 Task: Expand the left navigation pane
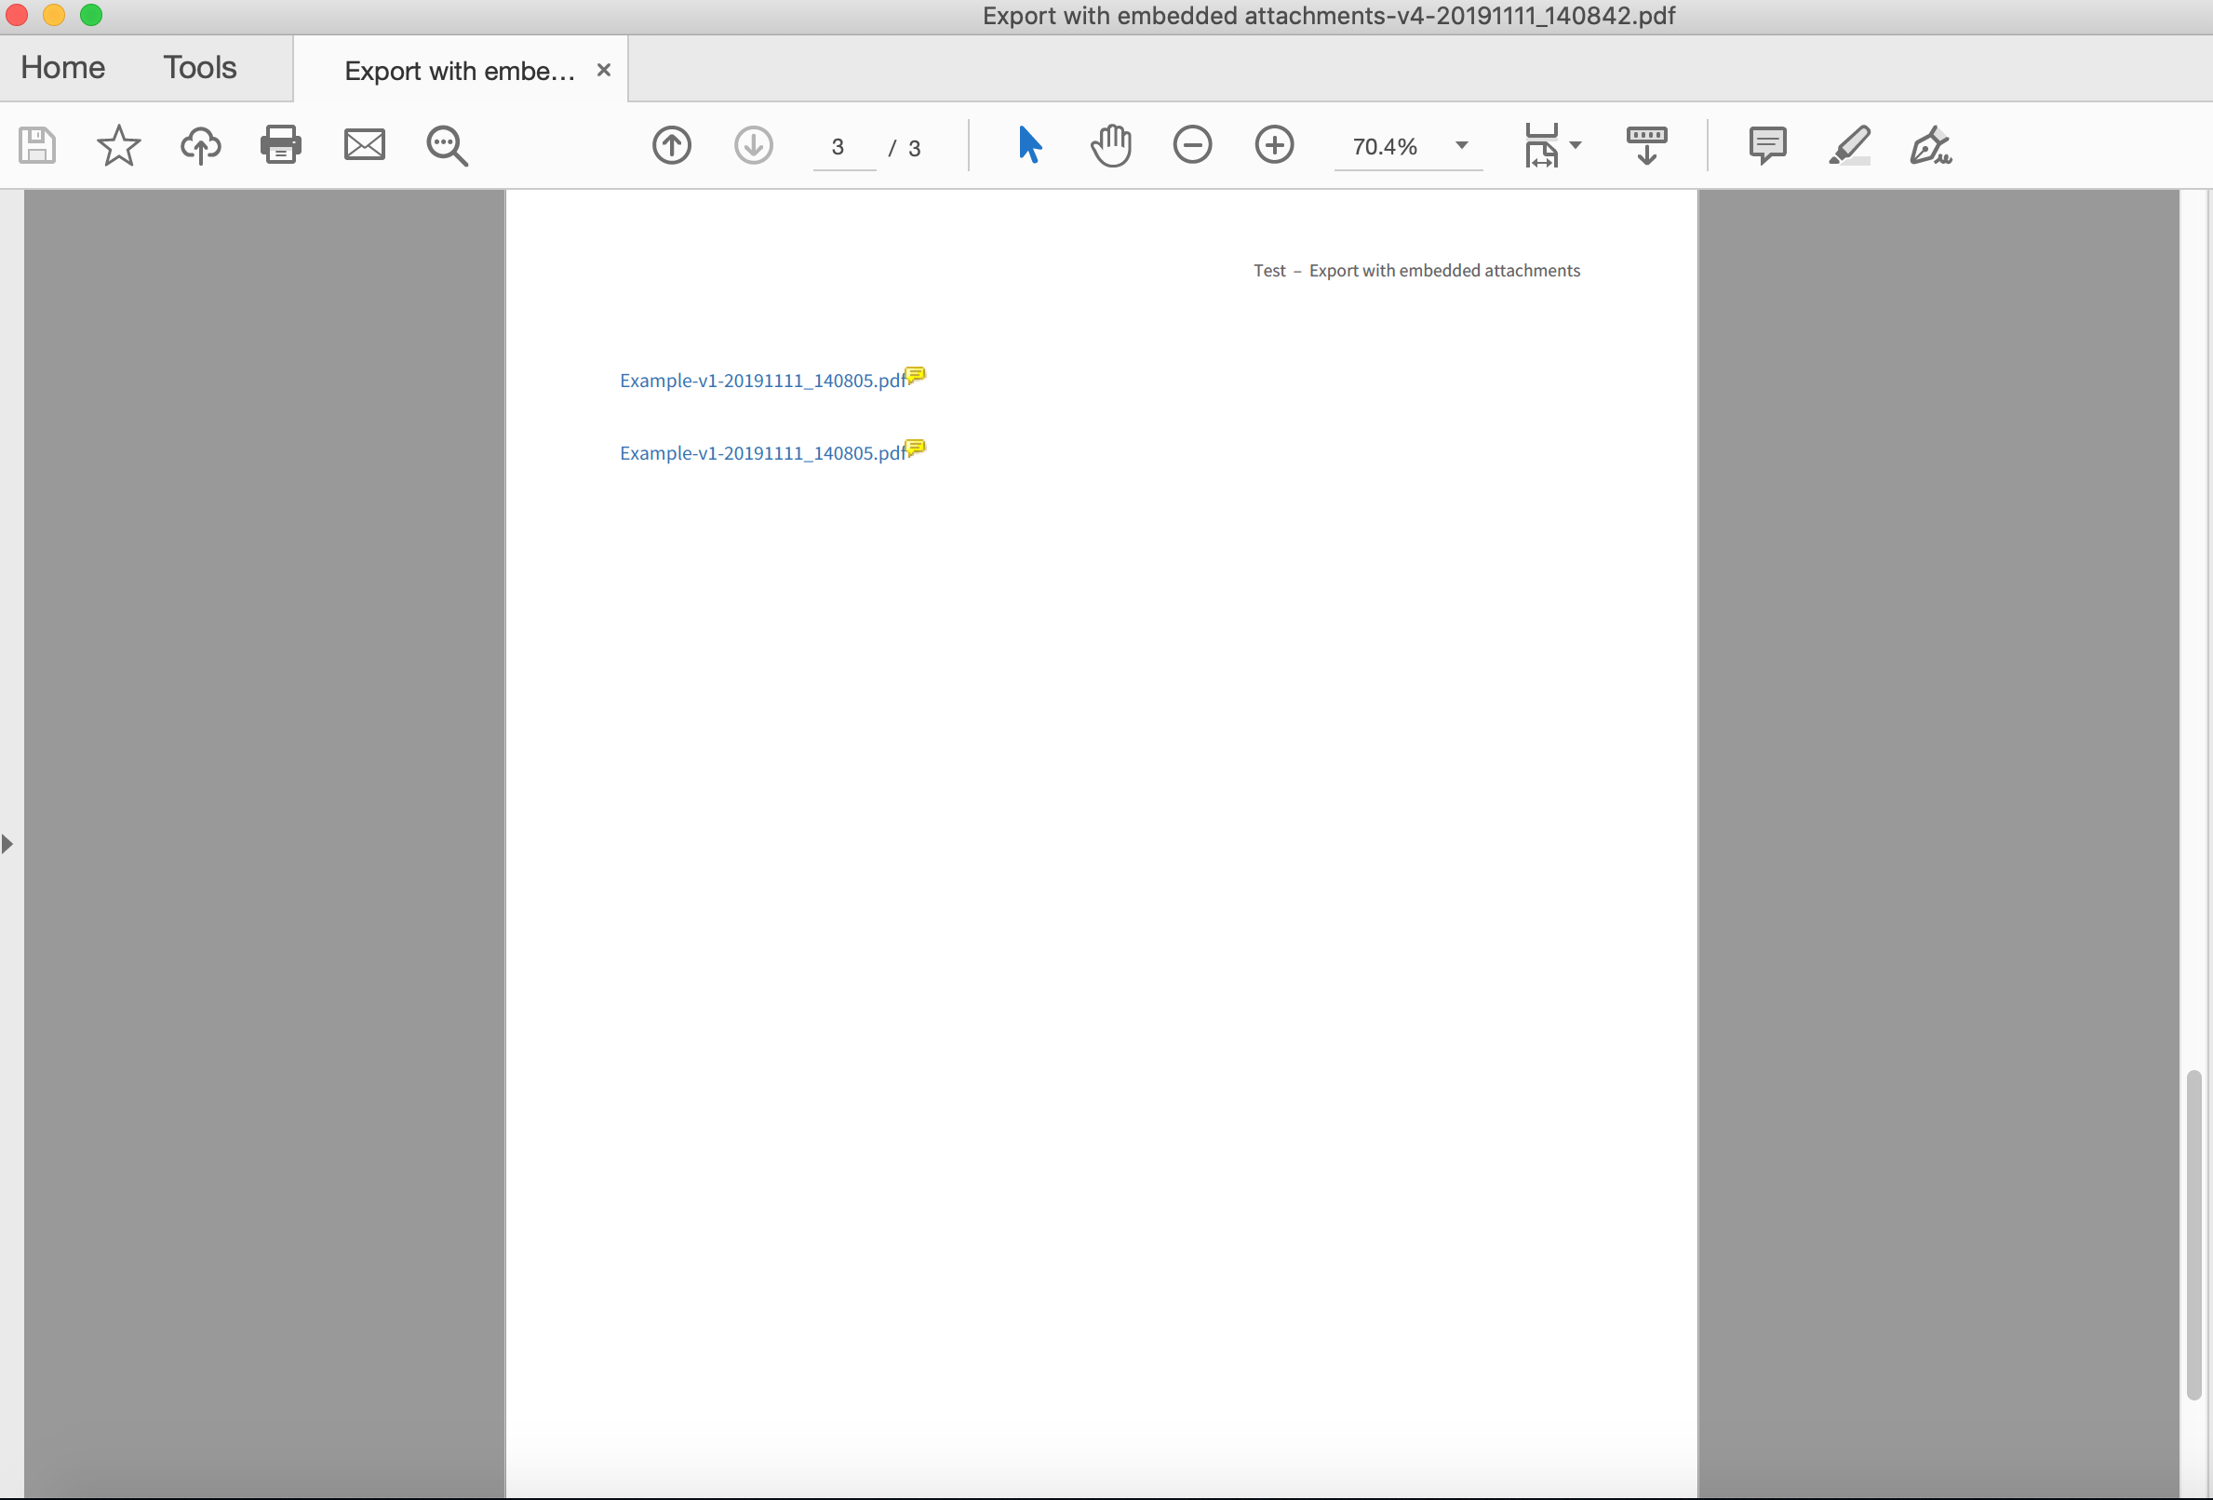(x=7, y=843)
